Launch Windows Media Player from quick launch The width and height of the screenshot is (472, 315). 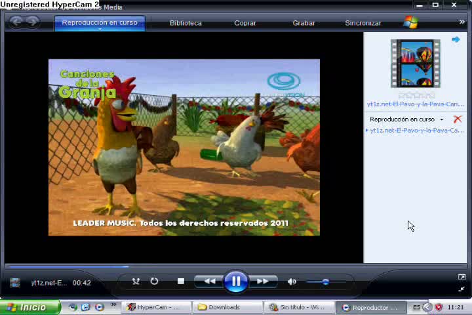coord(99,307)
